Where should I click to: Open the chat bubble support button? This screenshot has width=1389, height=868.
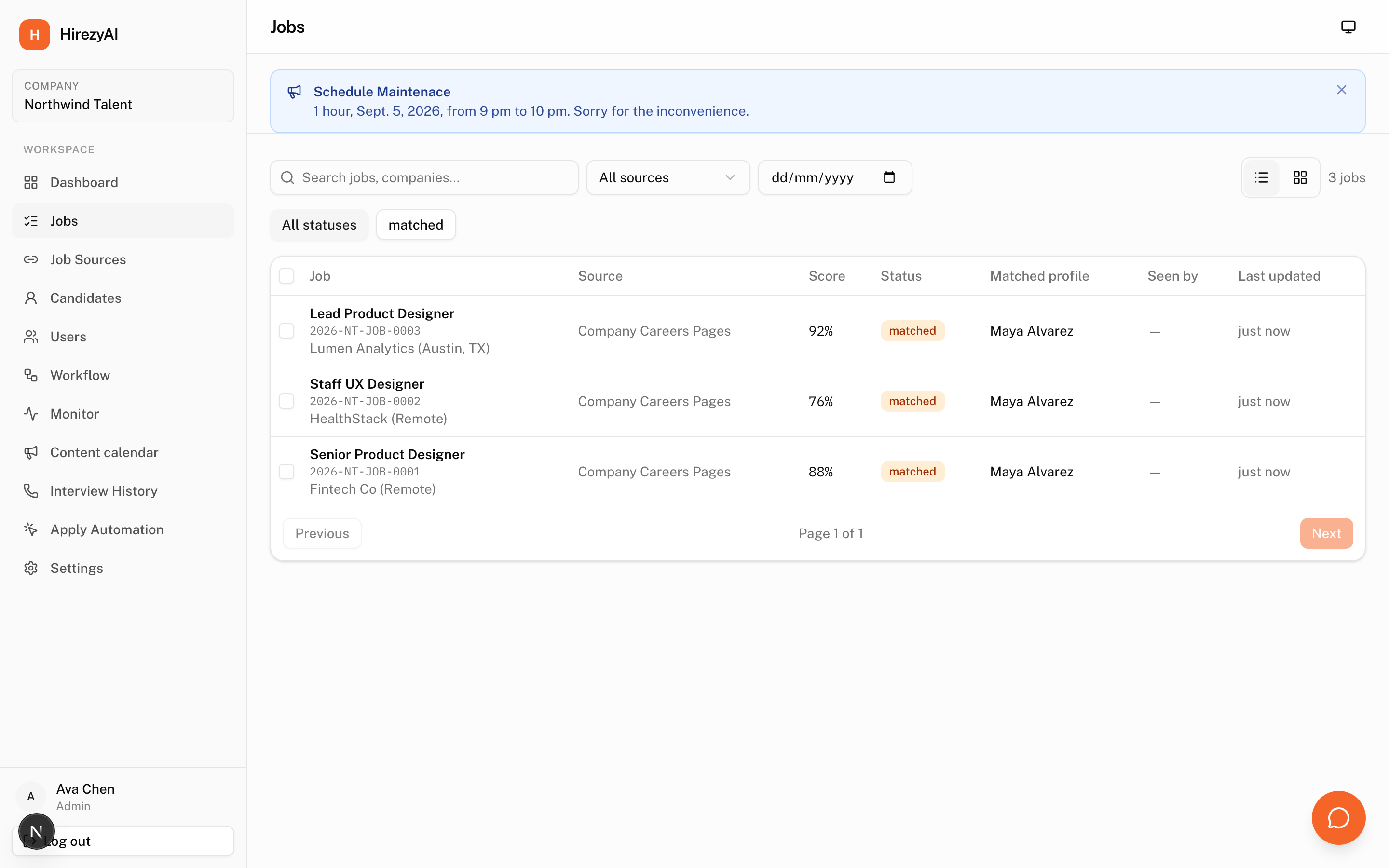pos(1338,817)
